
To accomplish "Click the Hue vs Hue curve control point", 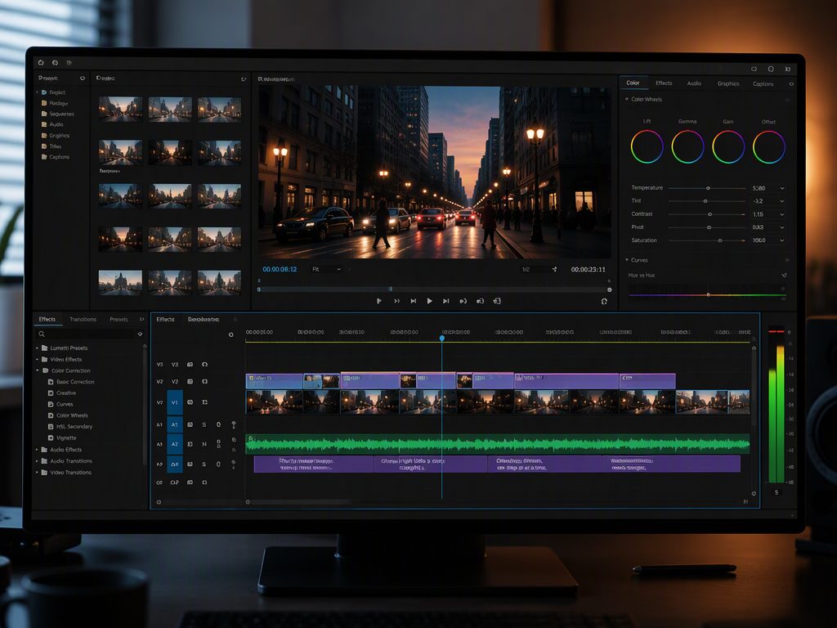I will click(709, 294).
